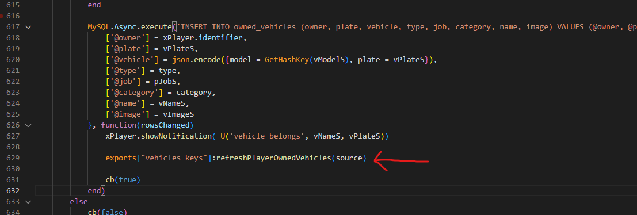Screen dimensions: 637x215
Task: Click the else keyword on line 633
Action: pos(79,202)
